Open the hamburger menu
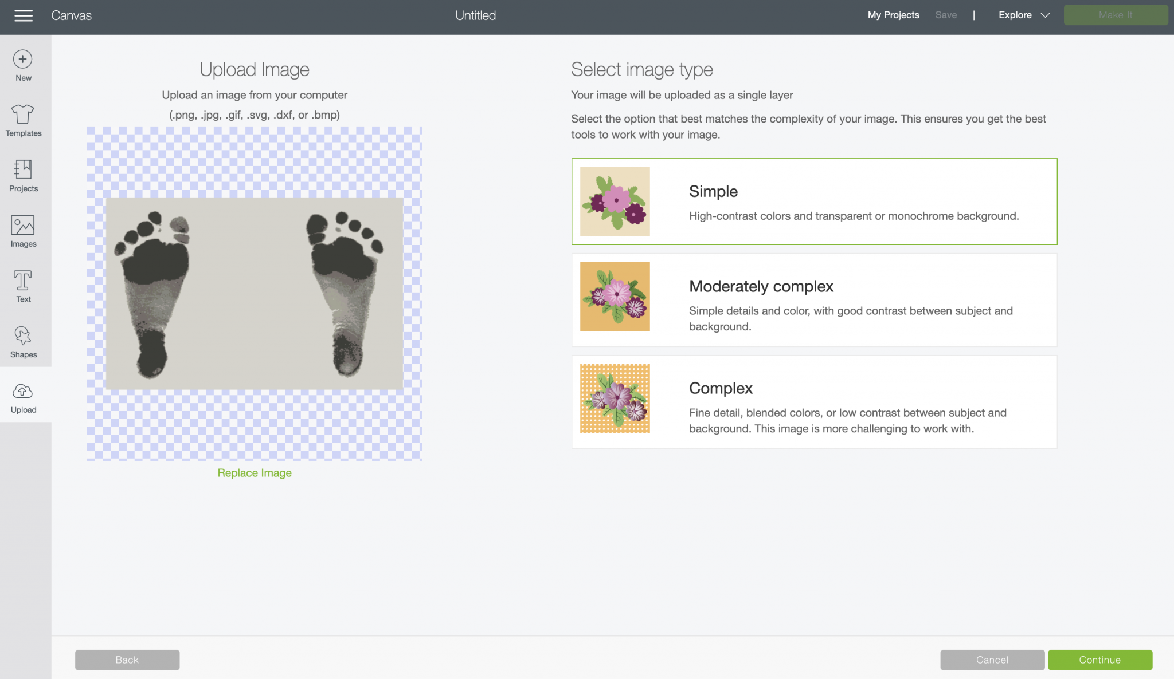This screenshot has height=679, width=1174. [x=24, y=15]
